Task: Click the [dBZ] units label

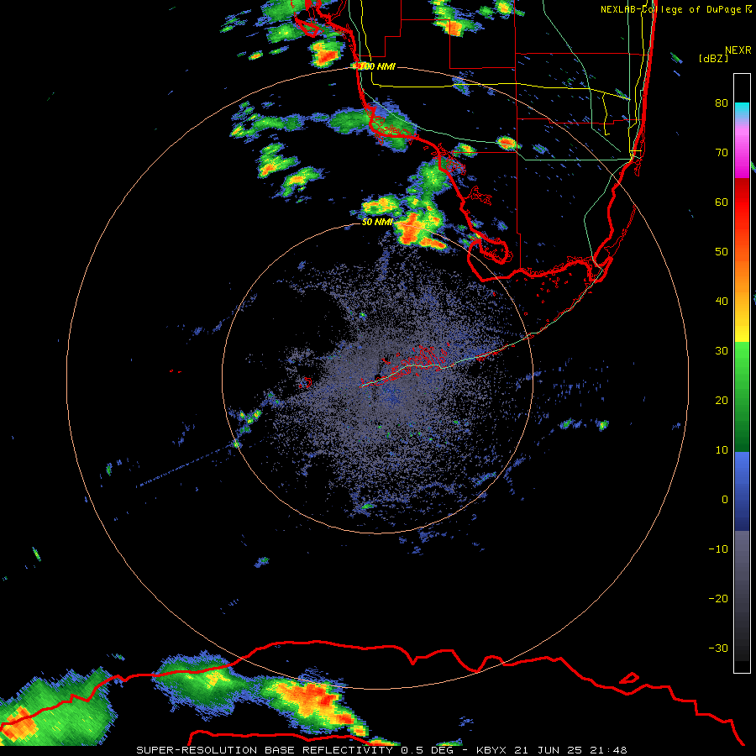Action: click(713, 59)
